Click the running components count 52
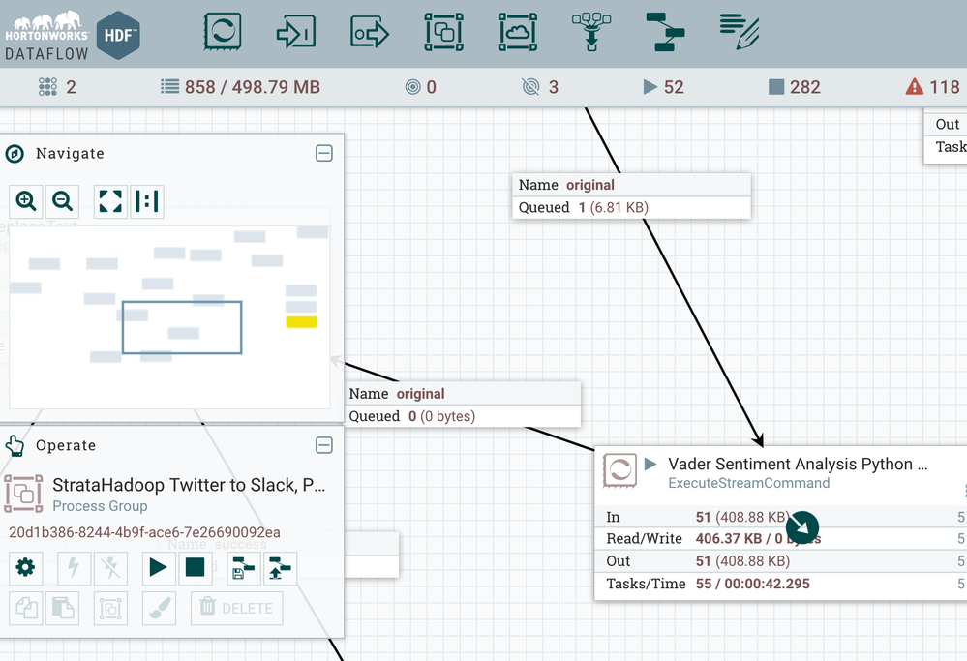This screenshot has height=661, width=967. (x=664, y=87)
